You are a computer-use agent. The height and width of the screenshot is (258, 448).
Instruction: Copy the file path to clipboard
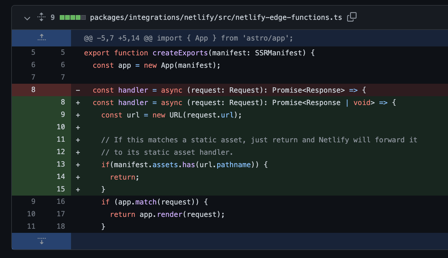[352, 17]
